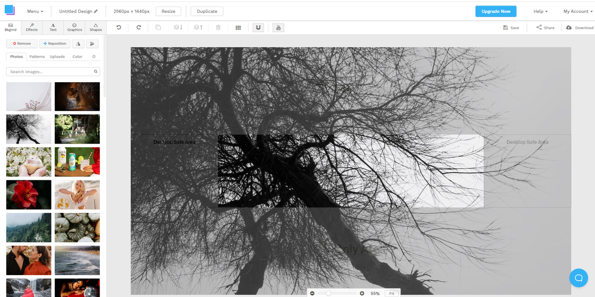The image size is (595, 297).
Task: Expand the Help dropdown
Action: tap(540, 11)
